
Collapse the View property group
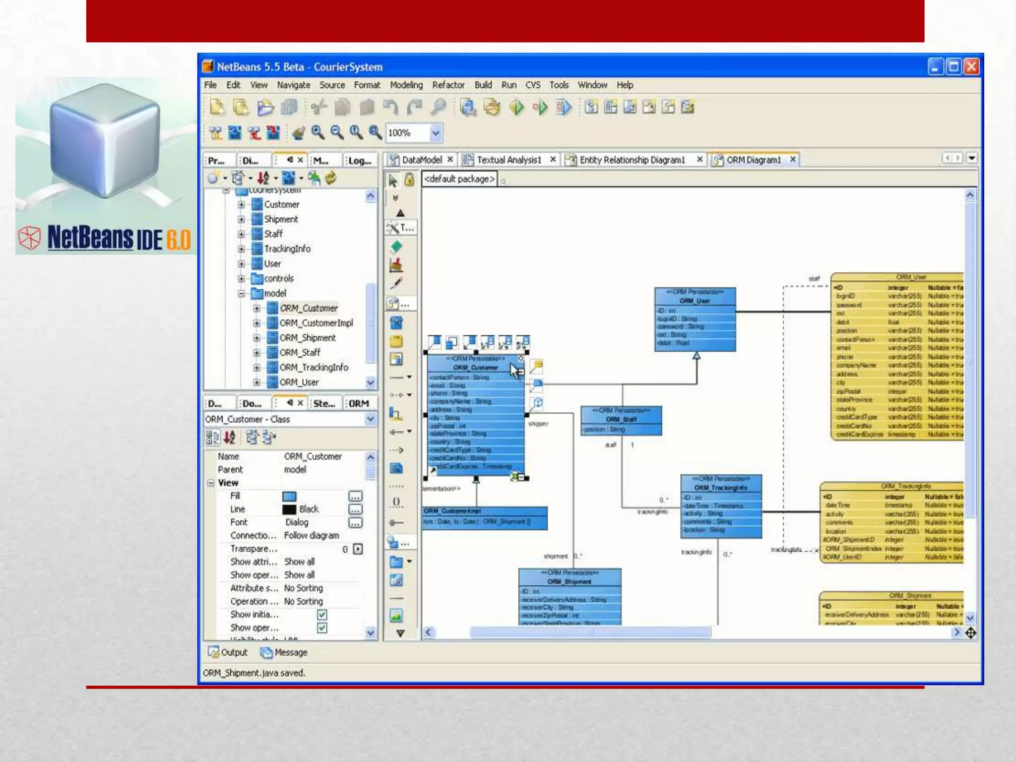pos(211,483)
